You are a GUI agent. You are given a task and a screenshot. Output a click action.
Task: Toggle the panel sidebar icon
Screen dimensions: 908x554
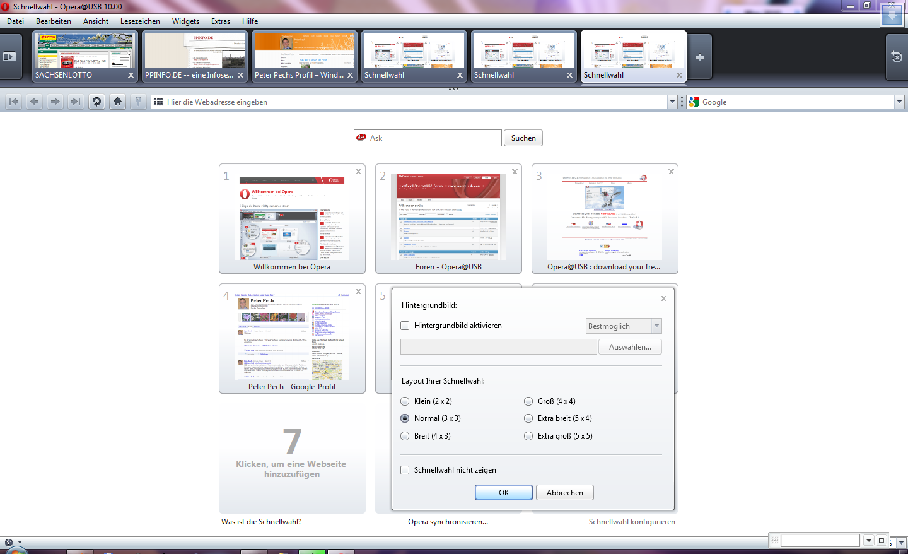tap(9, 57)
